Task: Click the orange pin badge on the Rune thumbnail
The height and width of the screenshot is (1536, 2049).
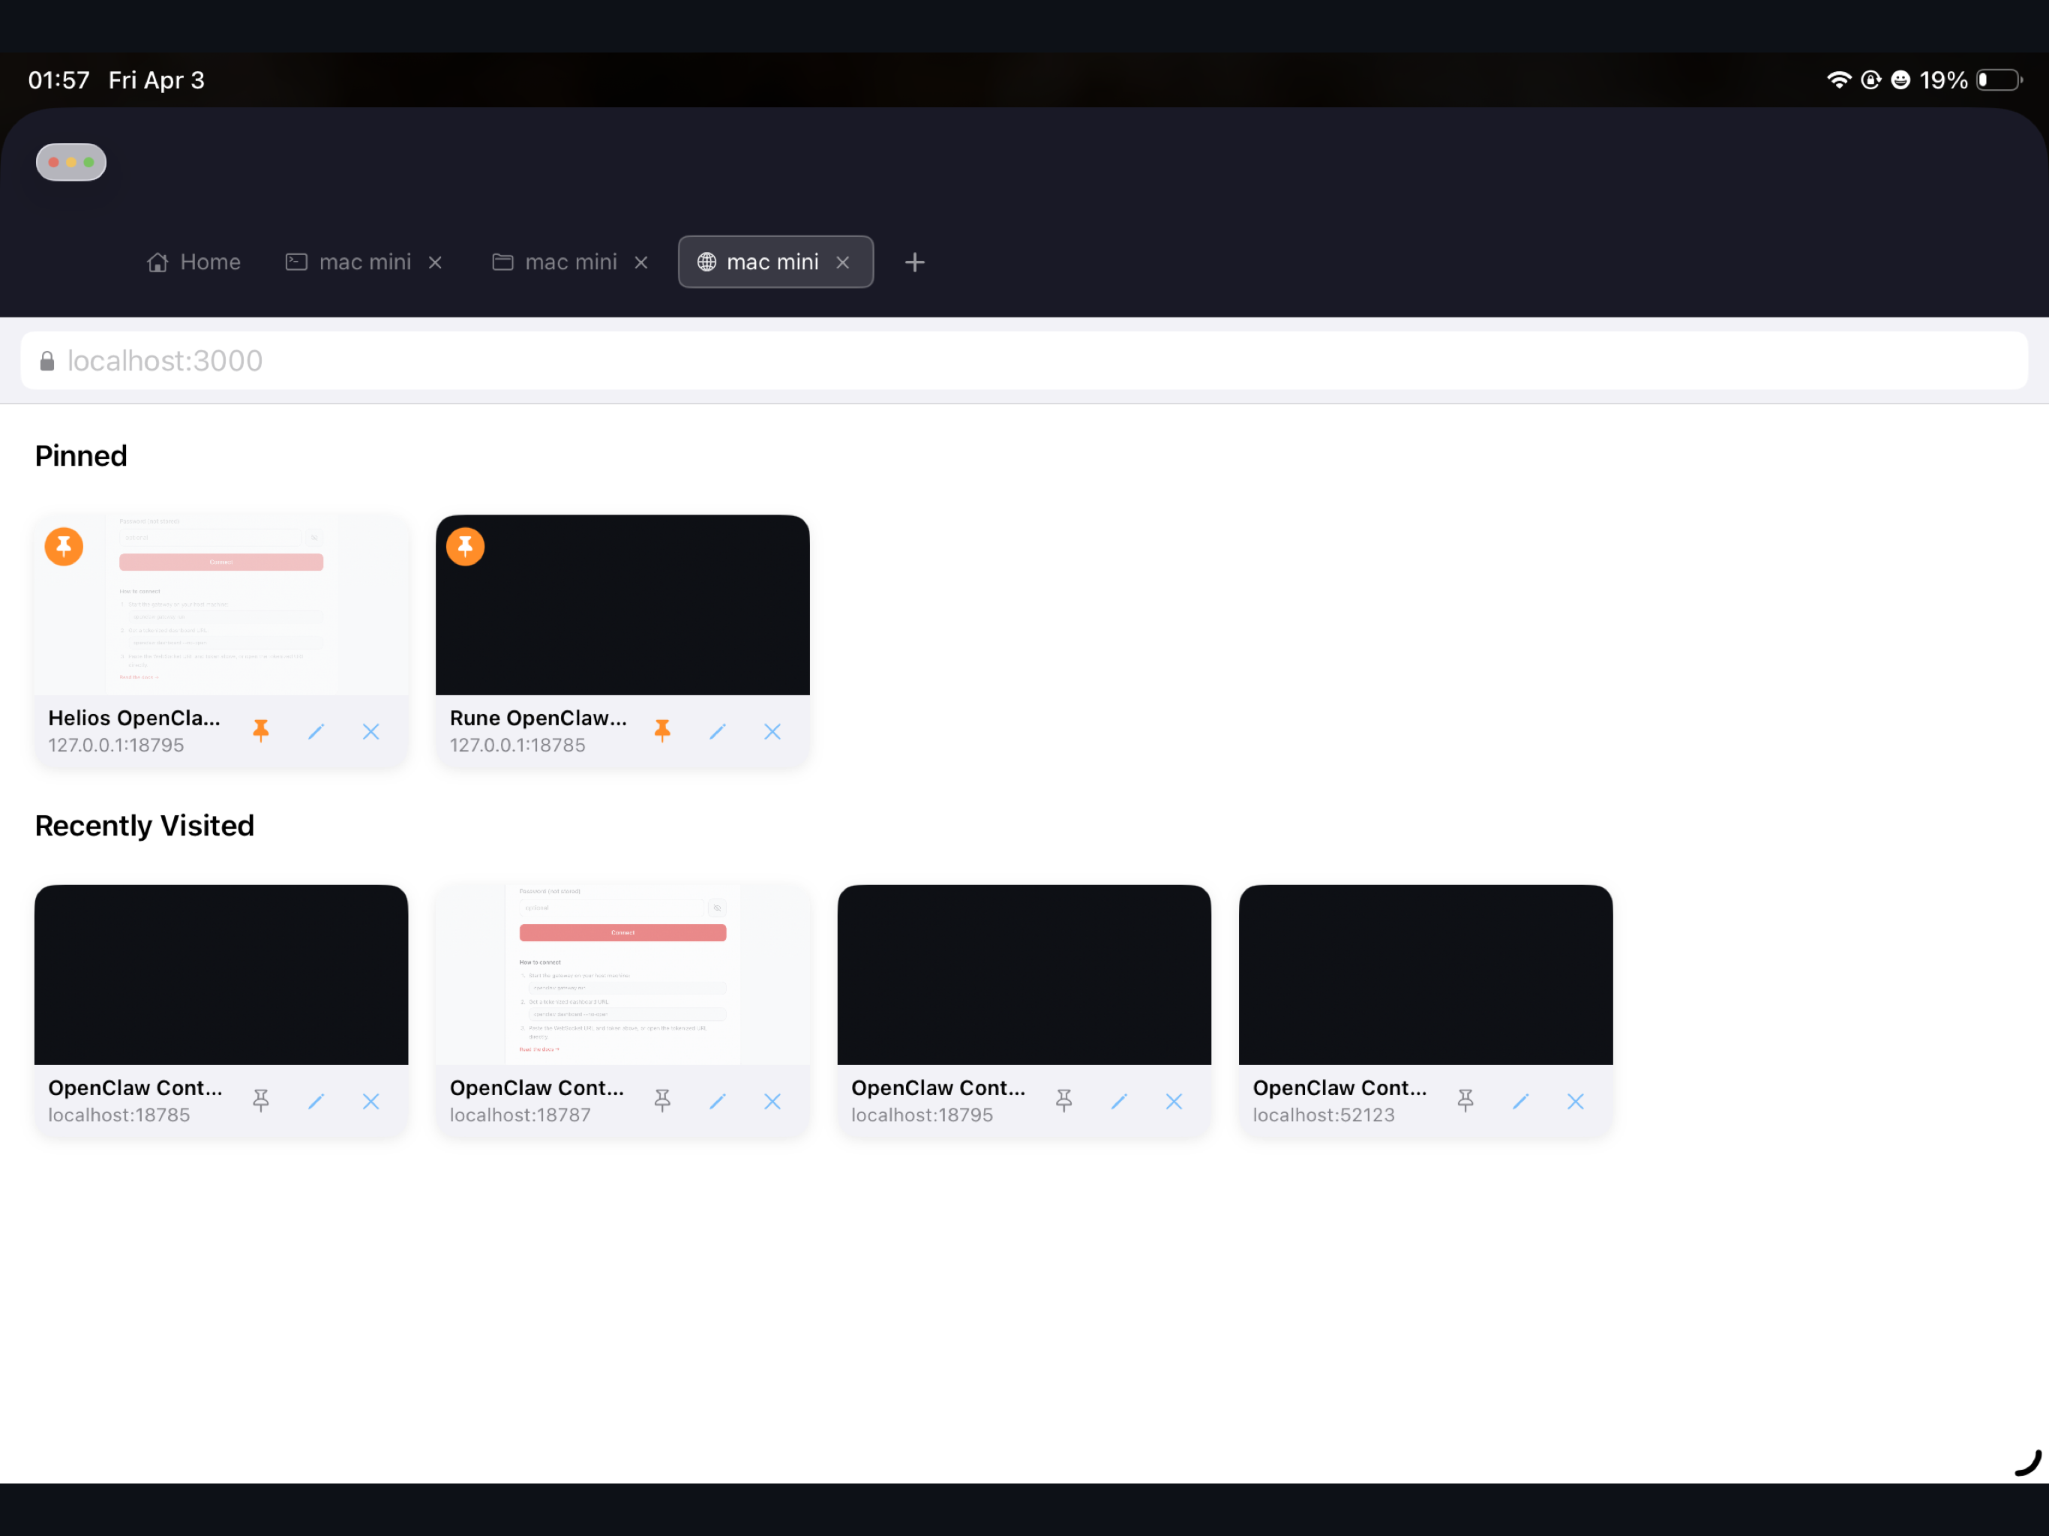Action: 465,547
